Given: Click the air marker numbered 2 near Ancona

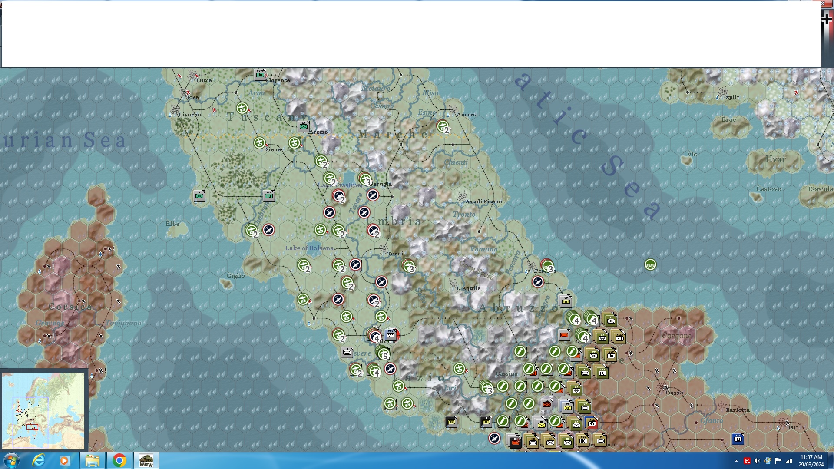Looking at the screenshot, I should [x=443, y=127].
